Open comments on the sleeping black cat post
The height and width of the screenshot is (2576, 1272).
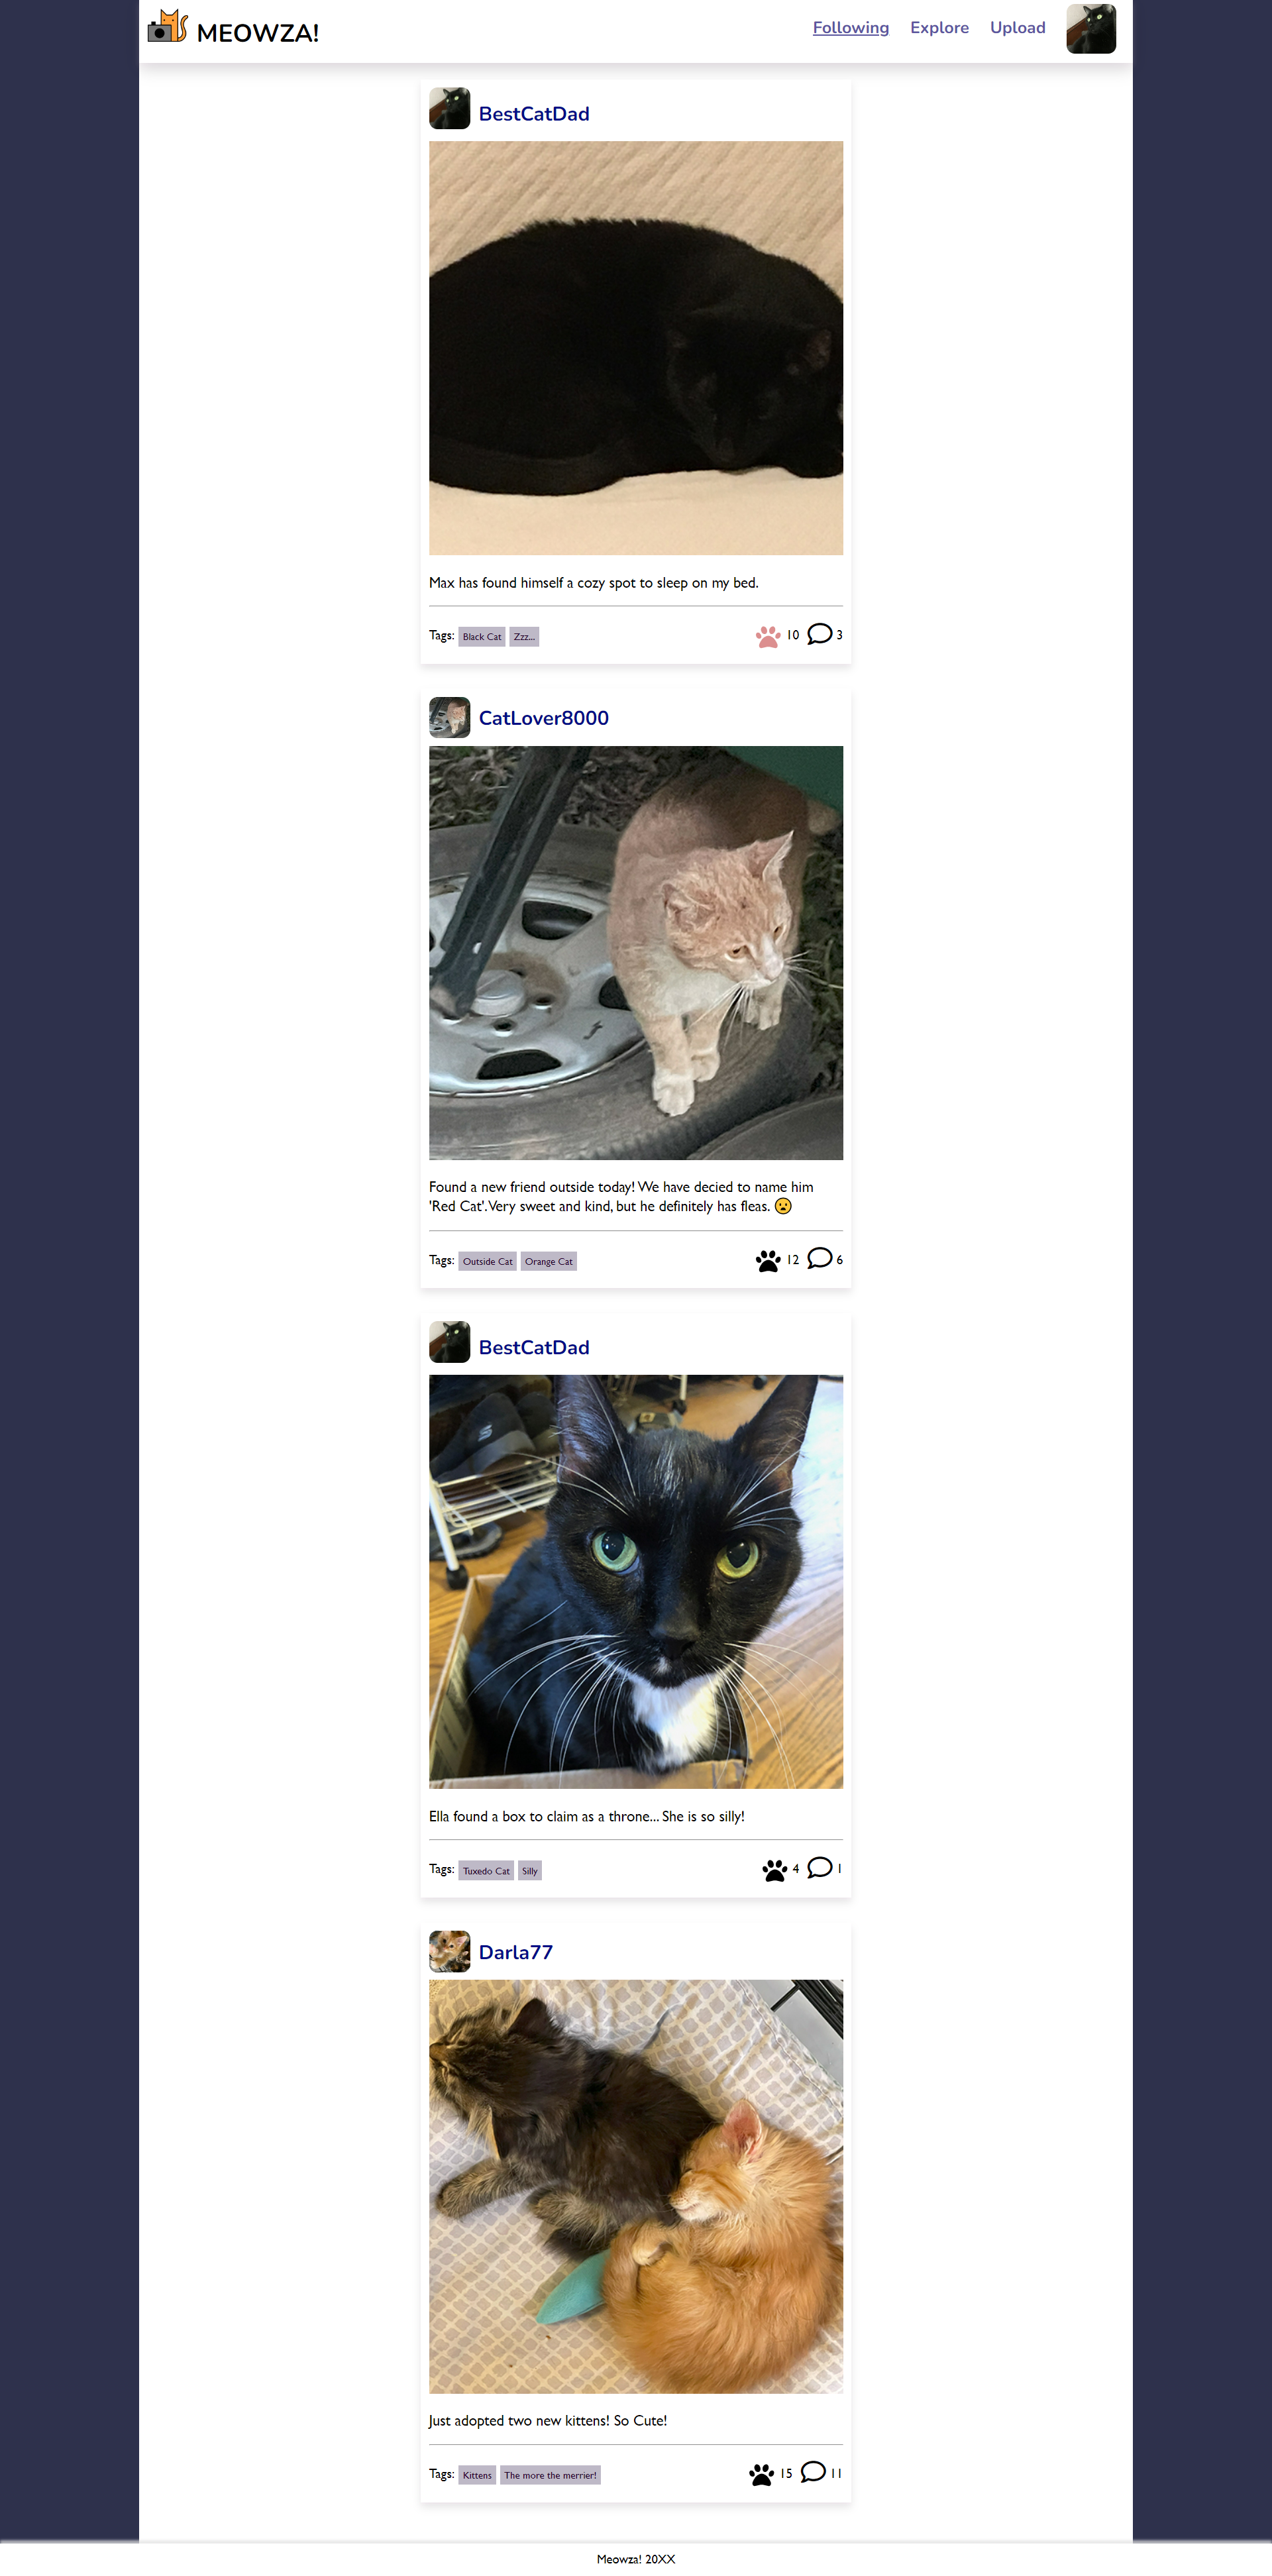tap(819, 634)
